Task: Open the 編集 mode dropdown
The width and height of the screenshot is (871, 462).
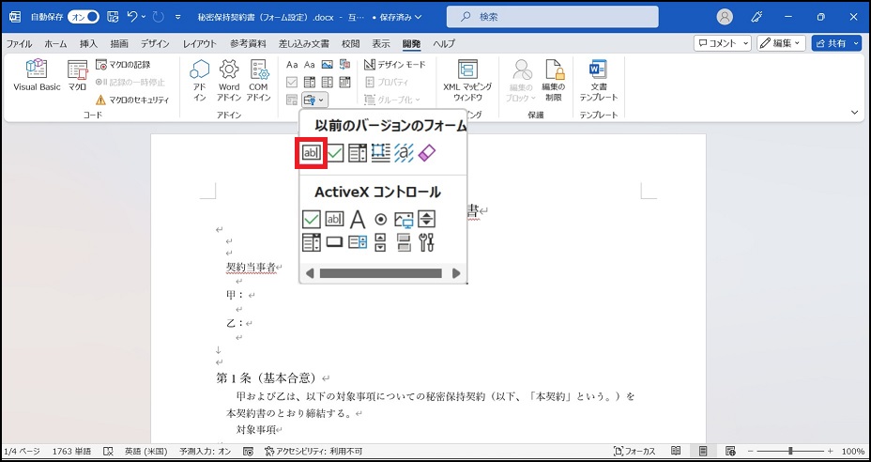Action: 781,43
